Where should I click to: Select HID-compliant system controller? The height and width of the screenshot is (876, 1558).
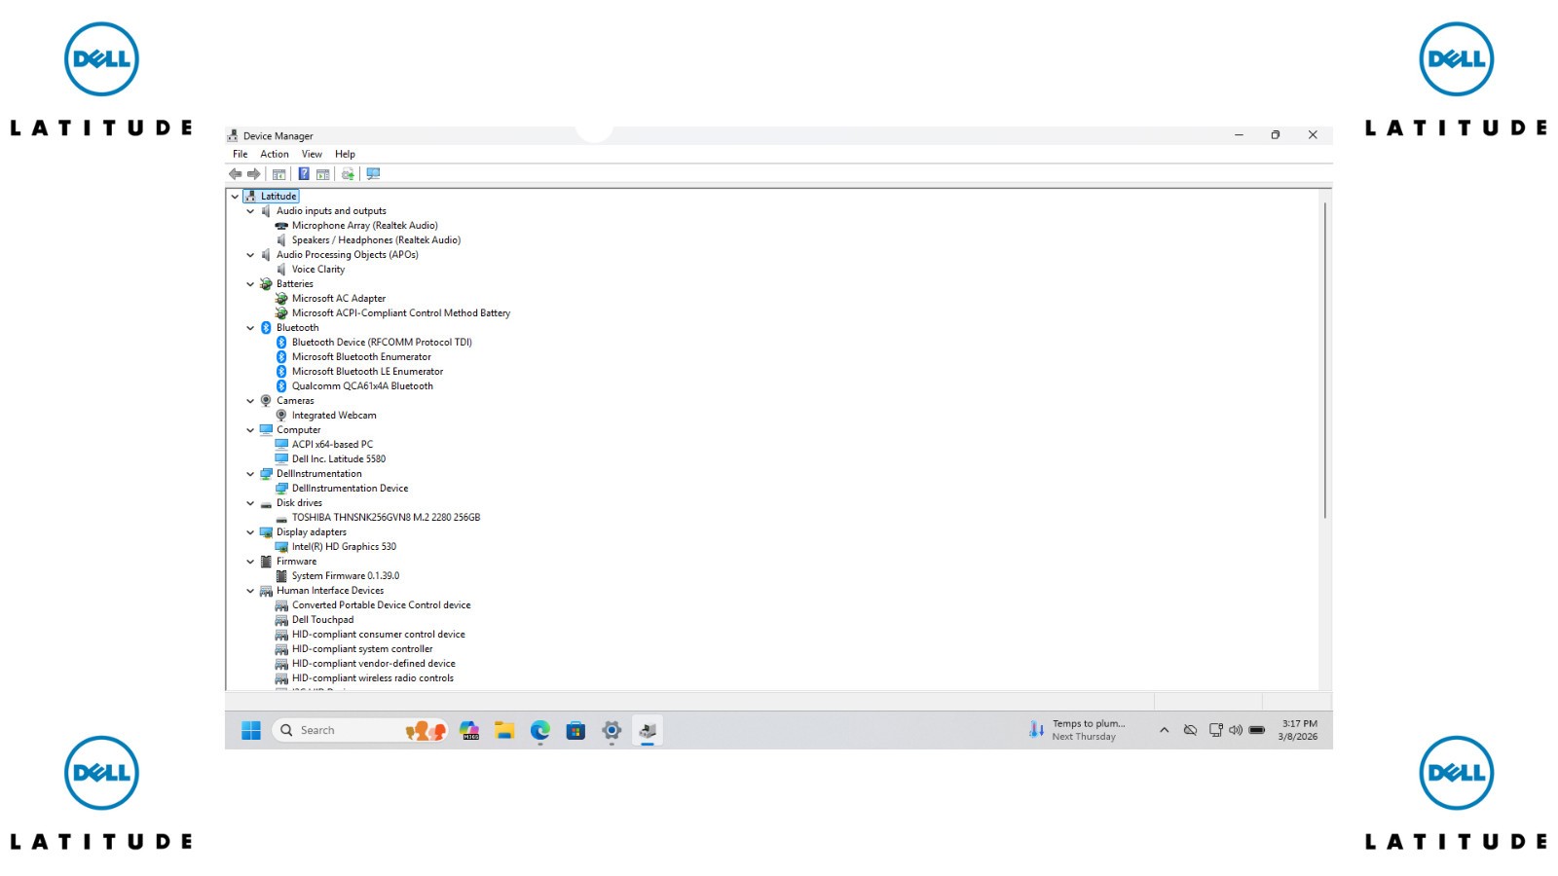tap(362, 649)
